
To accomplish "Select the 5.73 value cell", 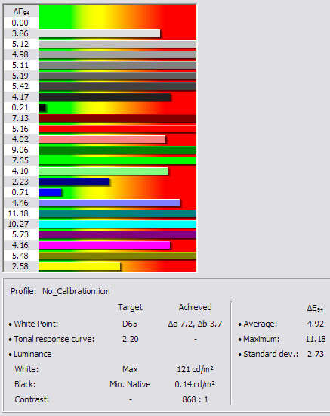I will pyautogui.click(x=20, y=234).
